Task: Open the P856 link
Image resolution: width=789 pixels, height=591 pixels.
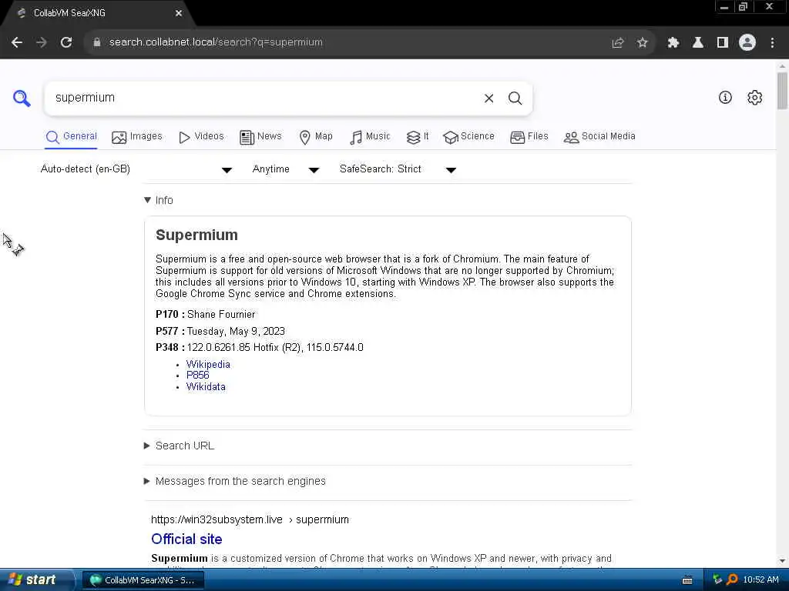Action: [x=197, y=376]
